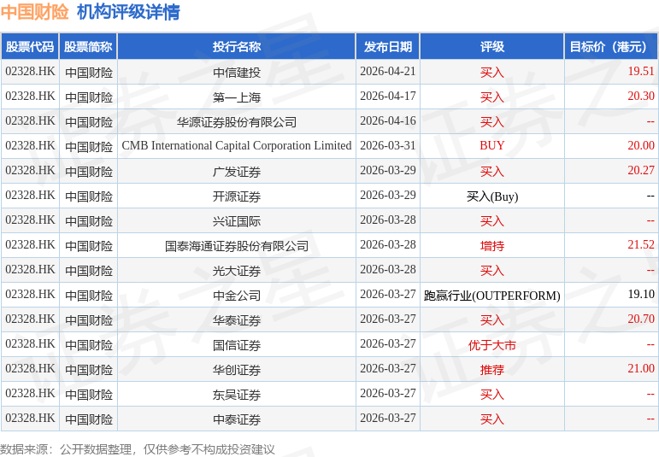Click target price 20.70

click(x=641, y=319)
